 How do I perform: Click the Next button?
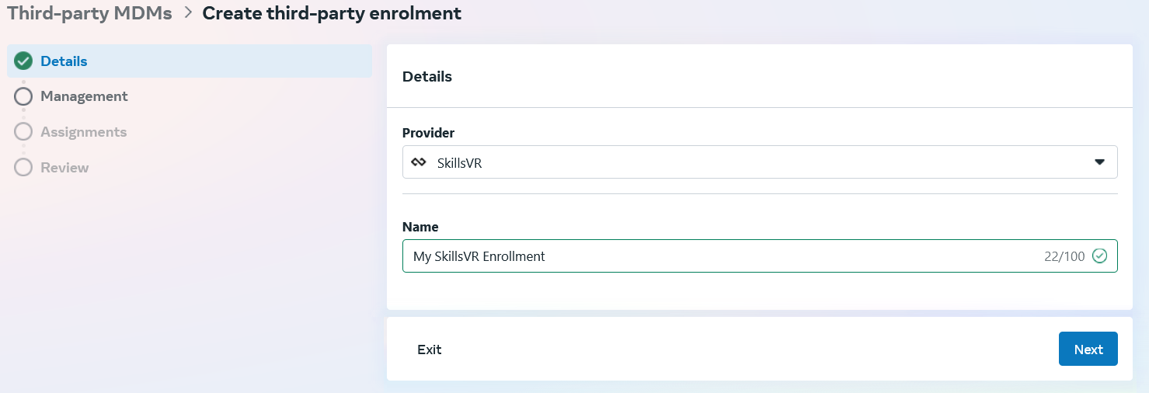click(x=1088, y=349)
